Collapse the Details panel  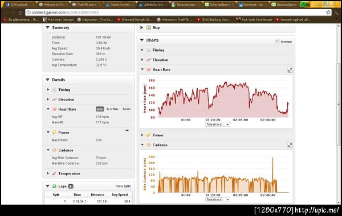(x=47, y=80)
